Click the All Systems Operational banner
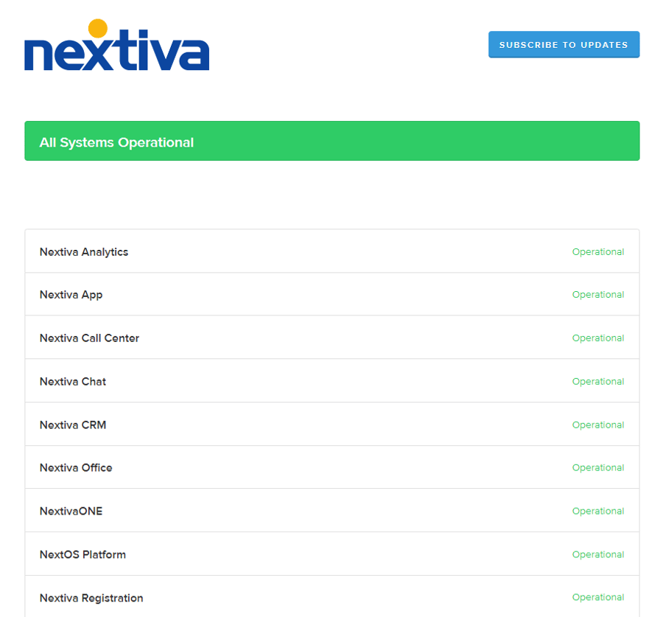663x617 pixels. [x=331, y=141]
